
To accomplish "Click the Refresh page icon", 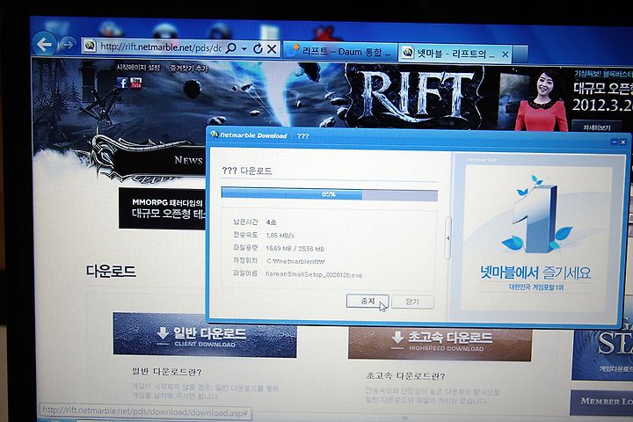I will tap(258, 49).
